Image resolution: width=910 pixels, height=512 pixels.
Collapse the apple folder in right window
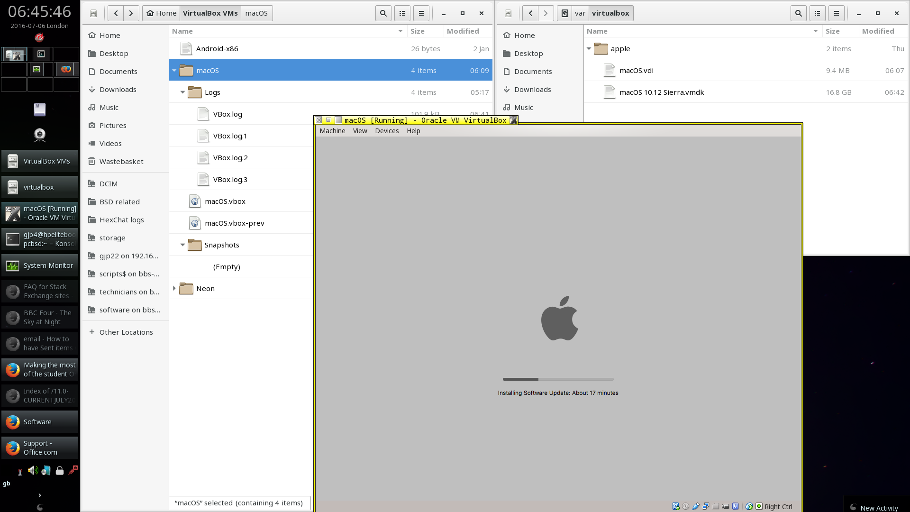pyautogui.click(x=589, y=49)
